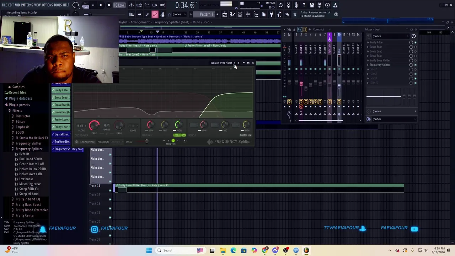Open the Mixer view icon in toolbar
This screenshot has width=455, height=256.
248,14
